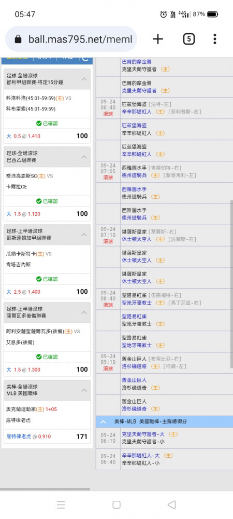Select 辛辛那堤紅人 [菲利普斯-右] row
This screenshot has height=519, width=233.
tap(162, 112)
